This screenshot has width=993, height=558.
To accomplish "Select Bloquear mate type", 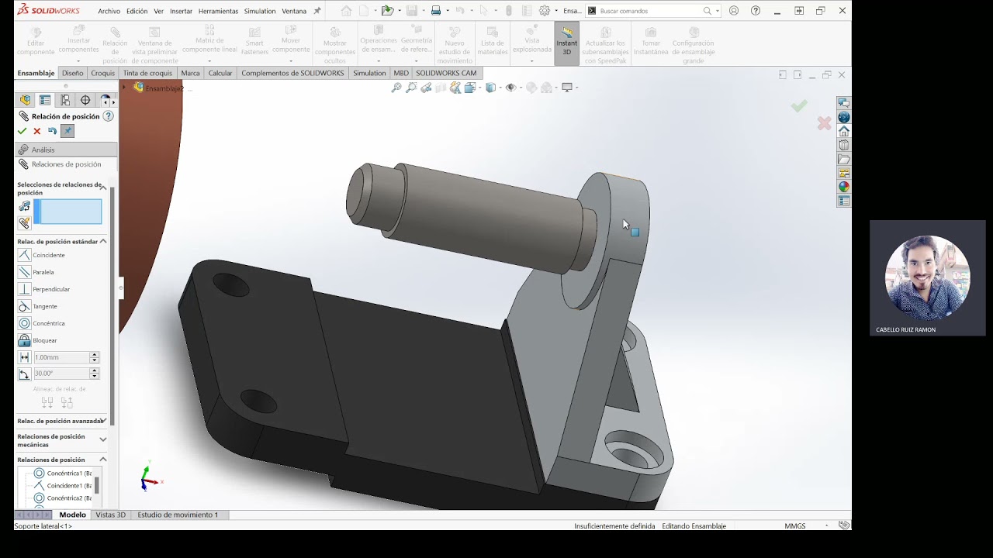I will [x=38, y=340].
